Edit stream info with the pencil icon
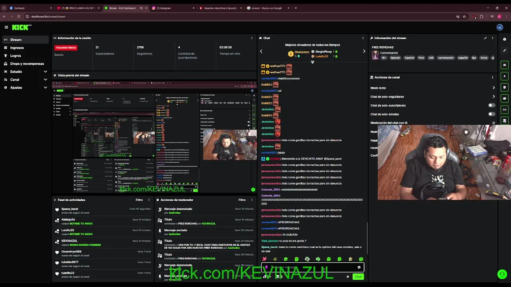Screen dimensions: 511x287 click(x=485, y=38)
